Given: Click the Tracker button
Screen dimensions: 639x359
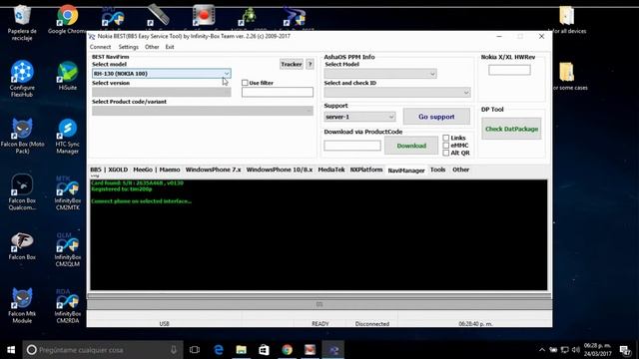Looking at the screenshot, I should coord(291,64).
